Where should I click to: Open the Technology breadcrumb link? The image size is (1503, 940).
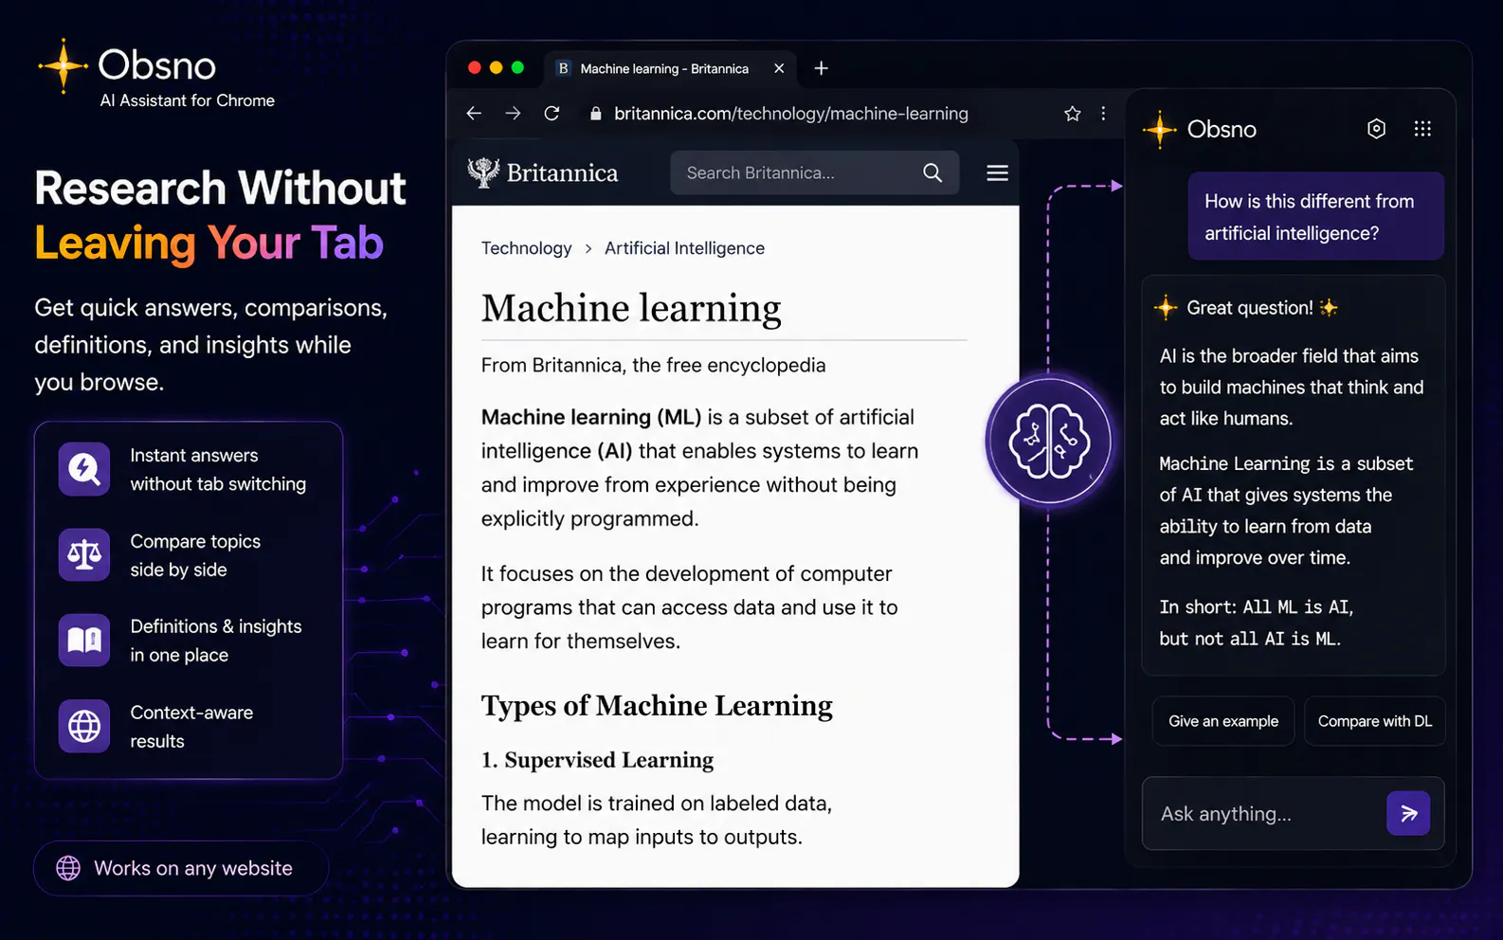click(x=526, y=248)
